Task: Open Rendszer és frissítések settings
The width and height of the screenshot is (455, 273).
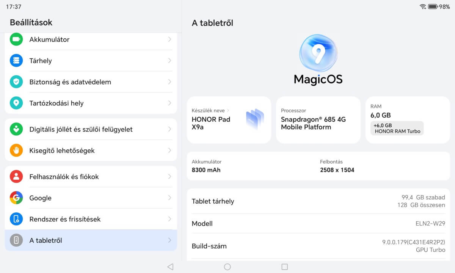Action: [91, 219]
